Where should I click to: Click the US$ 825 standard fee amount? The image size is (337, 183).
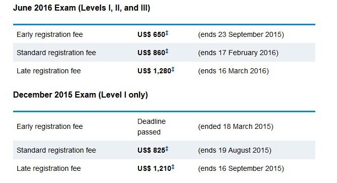pos(151,150)
